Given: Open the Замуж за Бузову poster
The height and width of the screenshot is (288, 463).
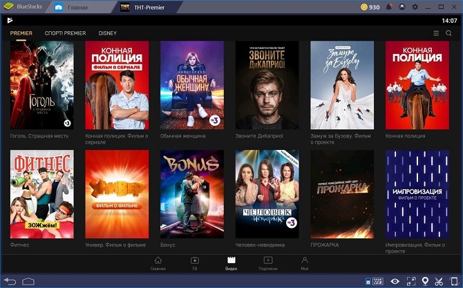Looking at the screenshot, I should pos(342,85).
